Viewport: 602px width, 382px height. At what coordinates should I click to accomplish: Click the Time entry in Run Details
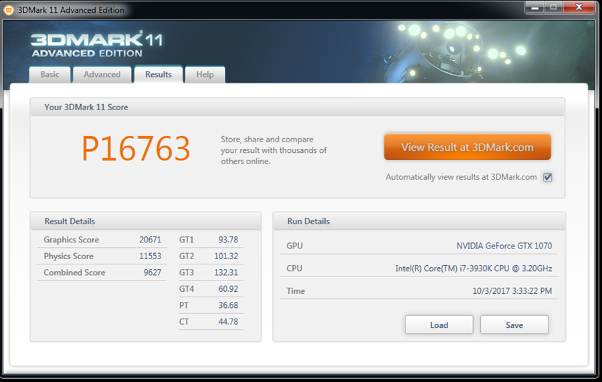[x=512, y=291]
